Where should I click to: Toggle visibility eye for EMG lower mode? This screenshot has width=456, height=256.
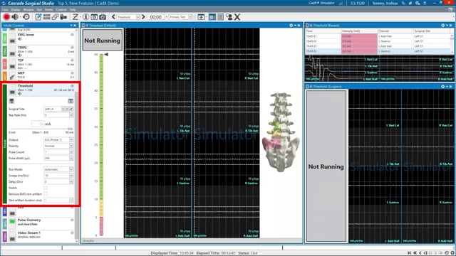[x=72, y=35]
